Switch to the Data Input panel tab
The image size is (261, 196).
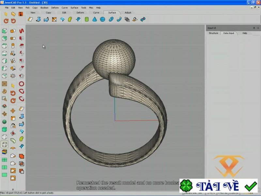point(229,33)
